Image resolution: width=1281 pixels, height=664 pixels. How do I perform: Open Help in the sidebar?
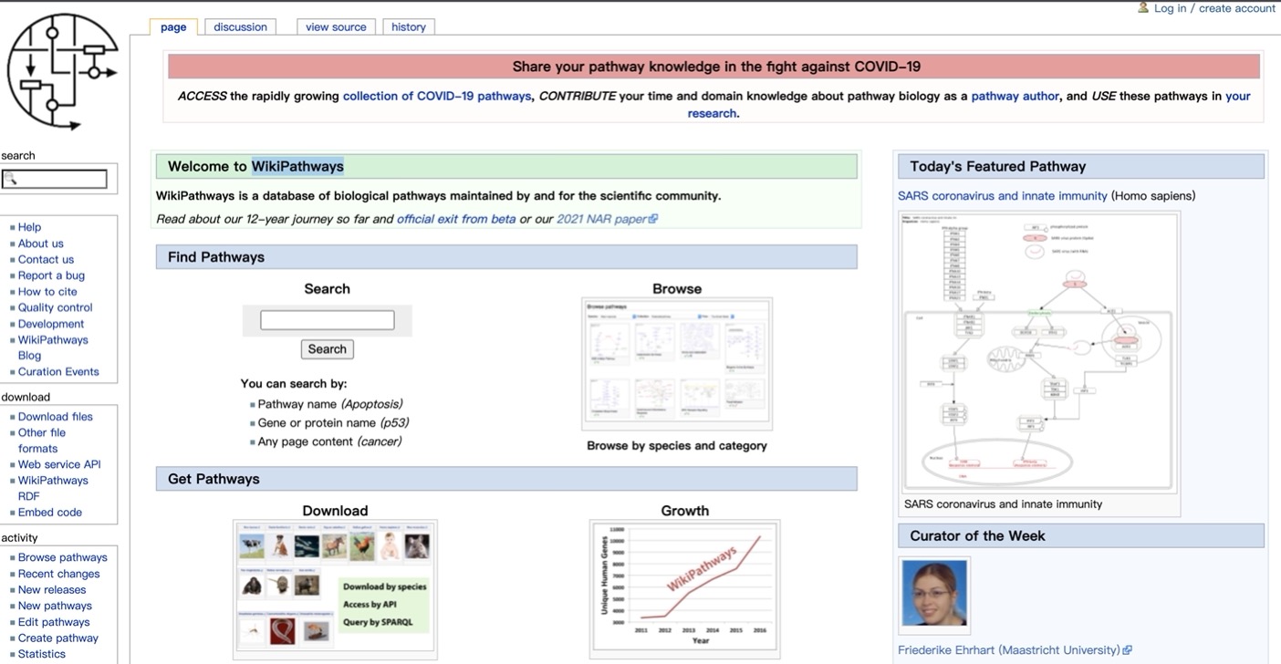pos(29,227)
